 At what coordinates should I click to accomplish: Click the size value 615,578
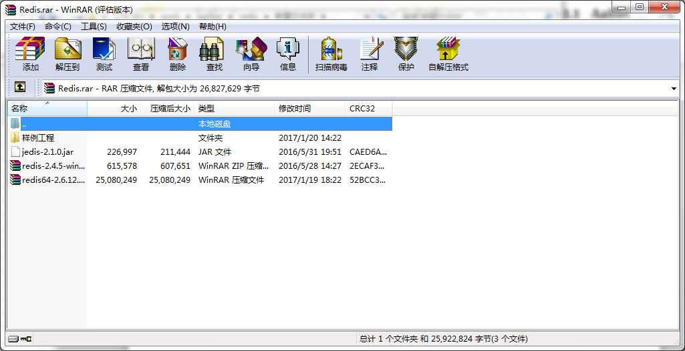click(122, 165)
